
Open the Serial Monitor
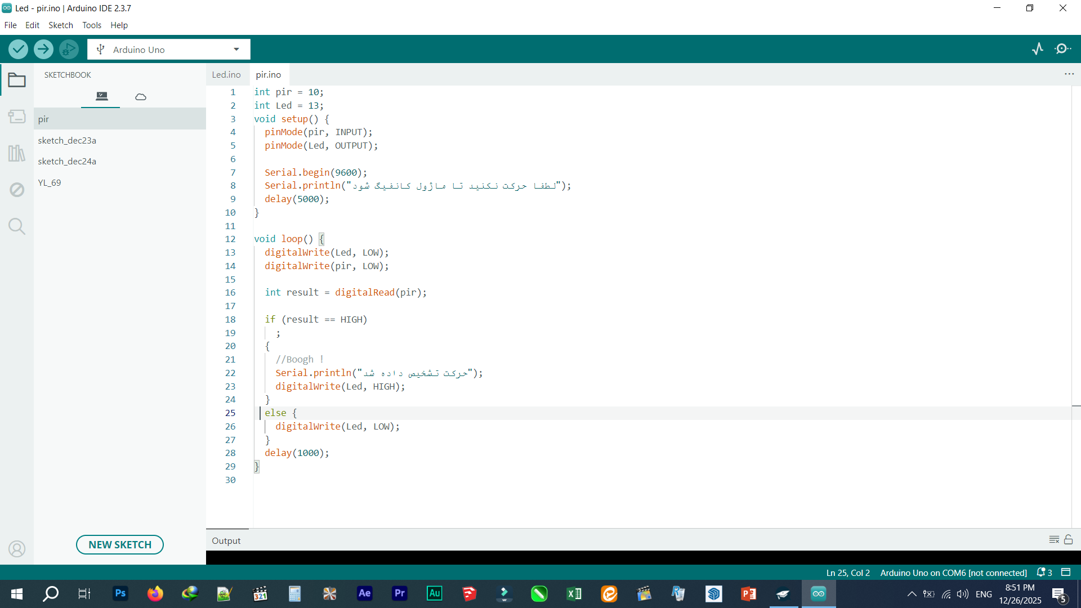(1062, 49)
